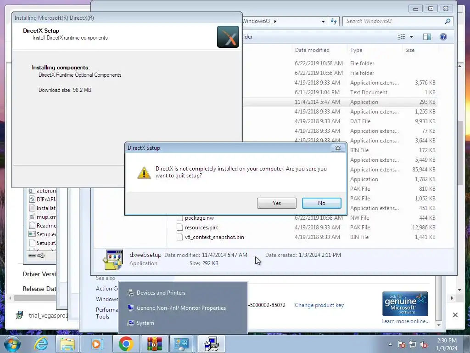
Task: Click Explorer vertical scrollbar thumb
Action: pos(460,153)
